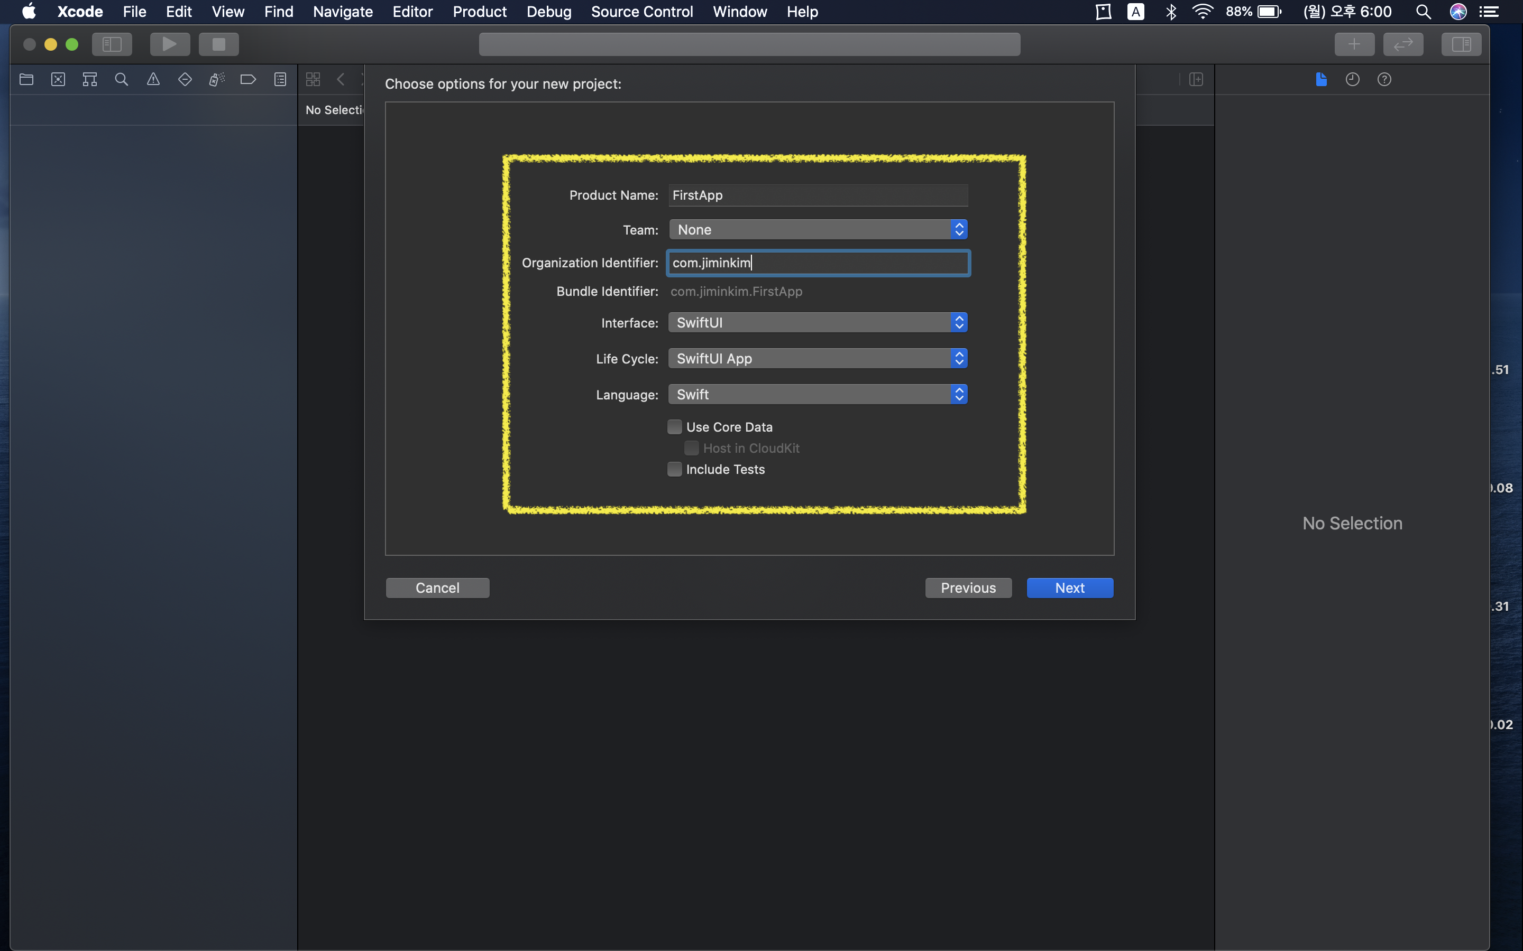The width and height of the screenshot is (1523, 951).
Task: Open the Test navigator diamond icon
Action: click(x=185, y=79)
